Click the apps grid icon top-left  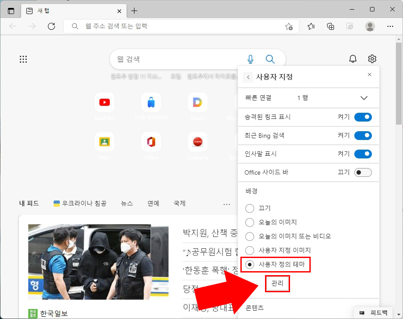[23, 58]
